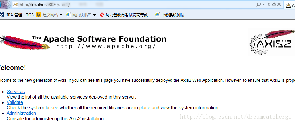Click the red diamond icon of 河北省教育考试院 favorite
Screen dimensions: 295x123
(x=102, y=15)
